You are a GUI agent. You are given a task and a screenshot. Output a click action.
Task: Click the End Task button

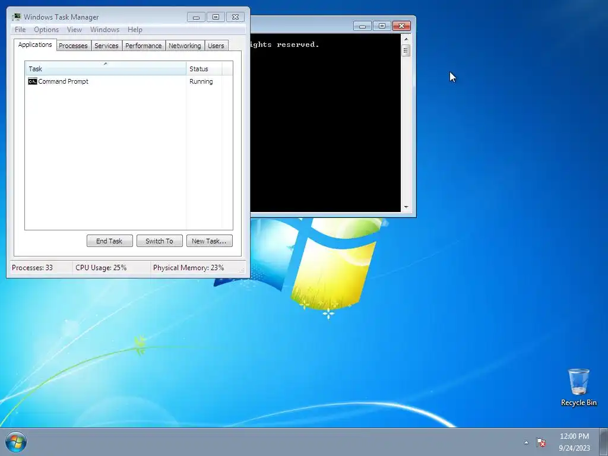pos(109,241)
